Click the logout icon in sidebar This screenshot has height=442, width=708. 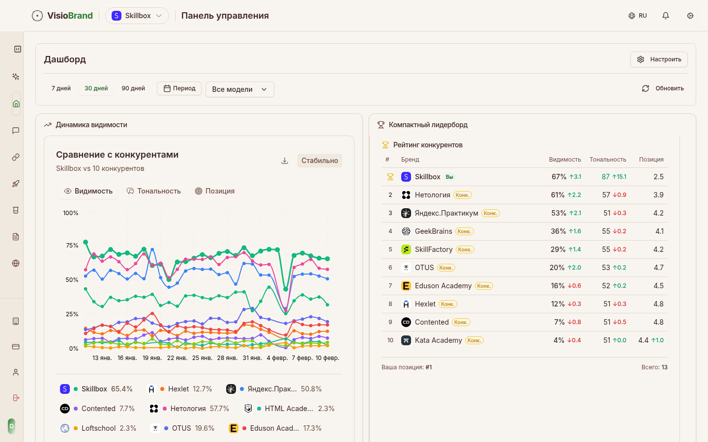pyautogui.click(x=16, y=398)
